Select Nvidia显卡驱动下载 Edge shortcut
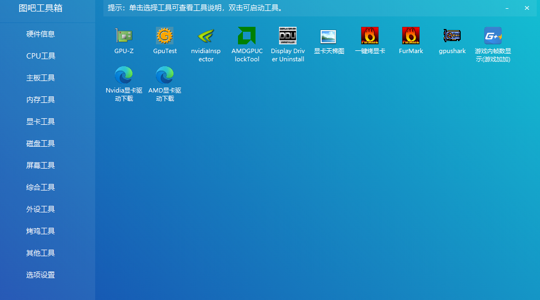The height and width of the screenshot is (300, 540). coord(124,75)
